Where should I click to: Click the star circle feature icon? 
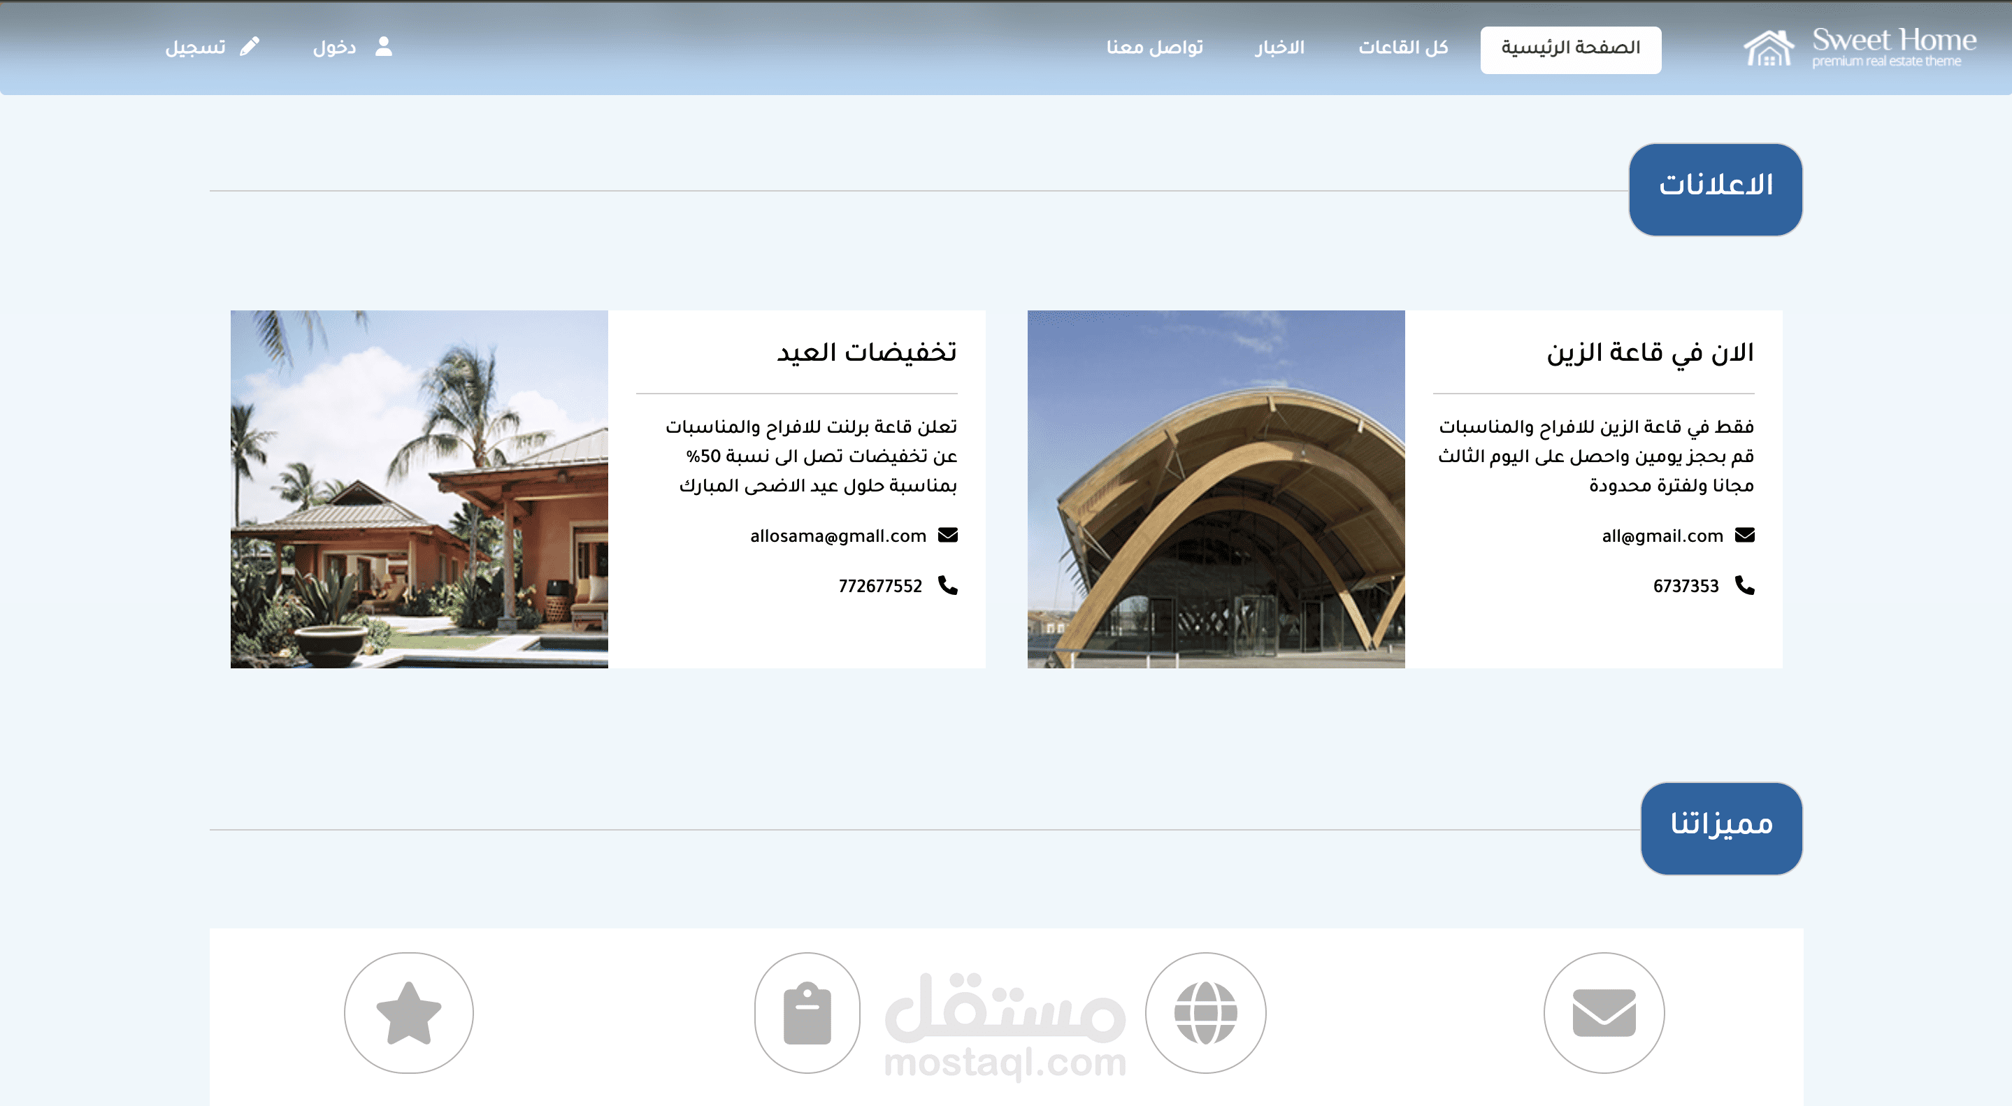coord(408,1012)
